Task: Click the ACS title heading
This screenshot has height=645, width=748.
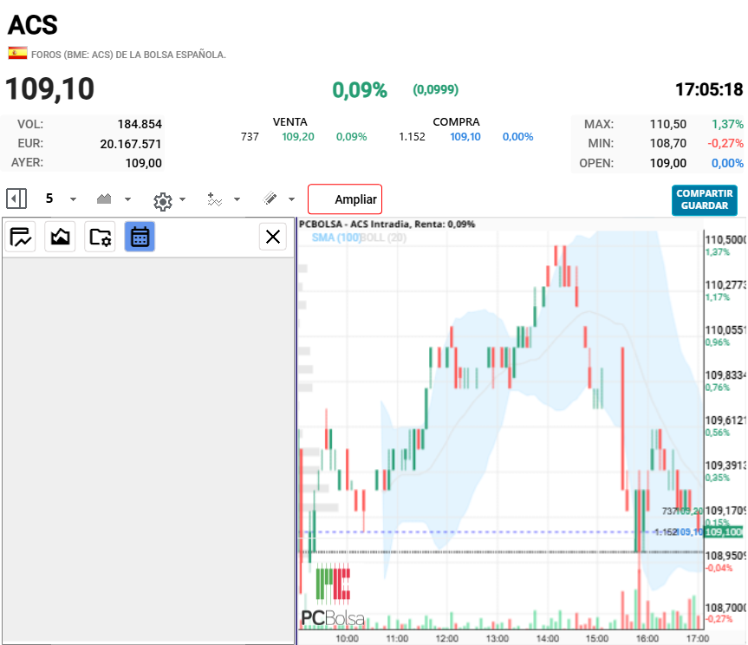Action: pyautogui.click(x=33, y=25)
